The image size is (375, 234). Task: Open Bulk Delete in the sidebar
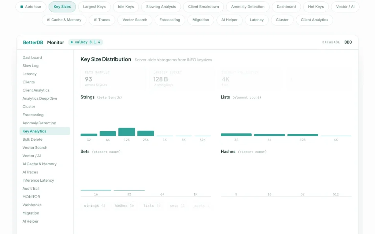[x=45, y=139]
